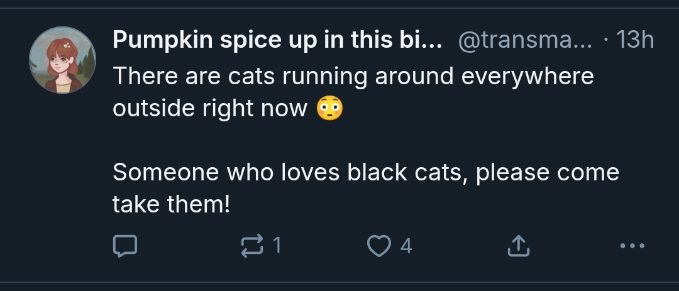Share the post via upload arrow icon
The height and width of the screenshot is (291, 679).
[518, 246]
